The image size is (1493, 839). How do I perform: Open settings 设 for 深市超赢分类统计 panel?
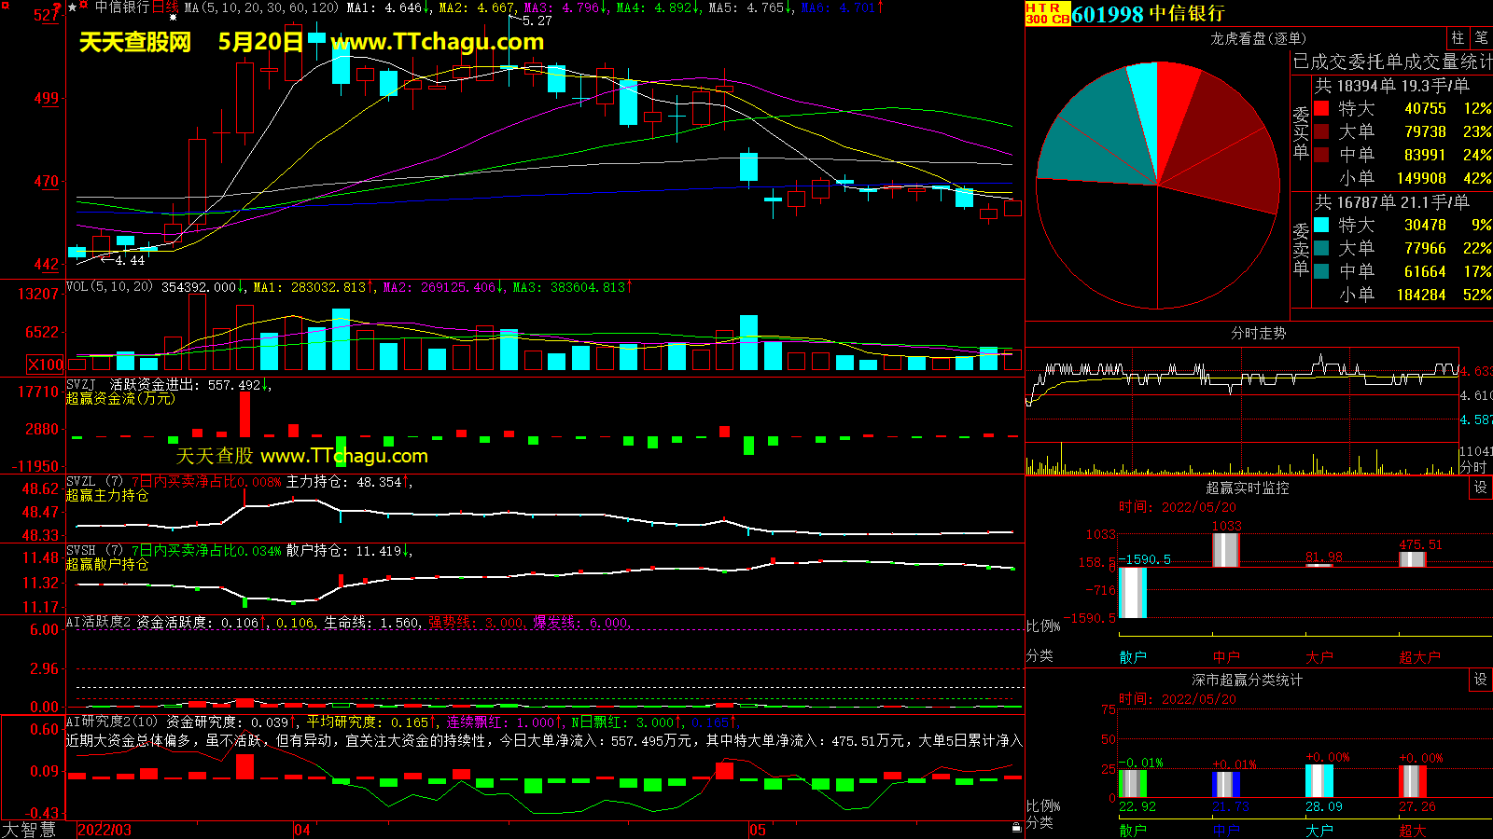[1480, 680]
